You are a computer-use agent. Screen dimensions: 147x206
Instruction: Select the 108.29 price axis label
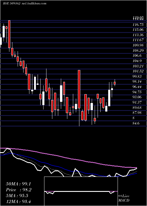pyautogui.click(x=138, y=50)
